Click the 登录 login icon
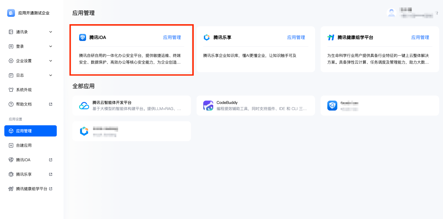This screenshot has height=219, width=443. tap(11, 46)
